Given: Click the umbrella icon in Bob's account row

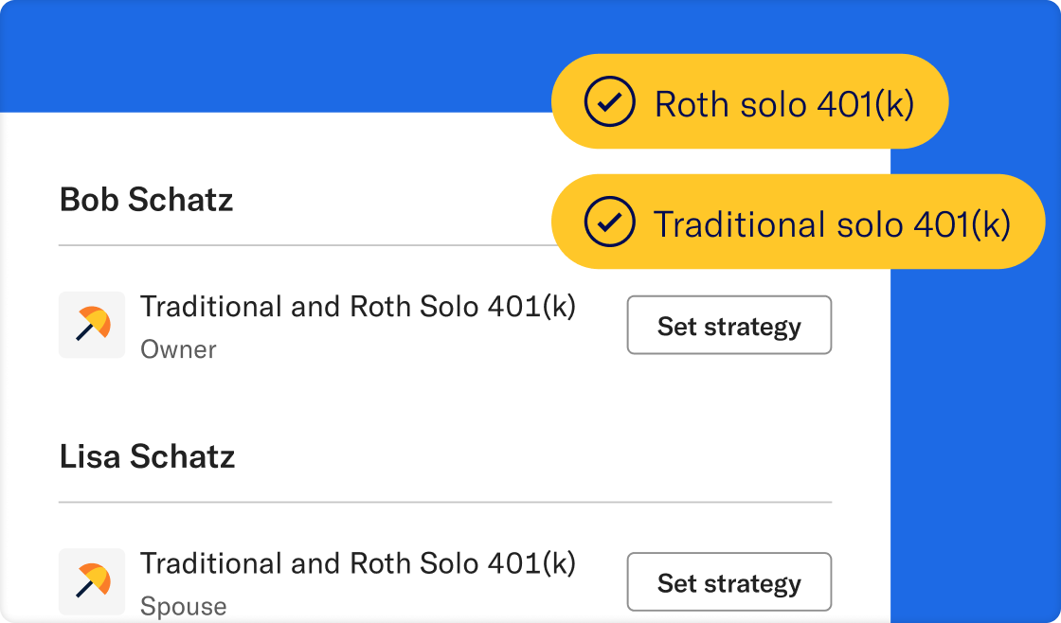Looking at the screenshot, I should 92,325.
